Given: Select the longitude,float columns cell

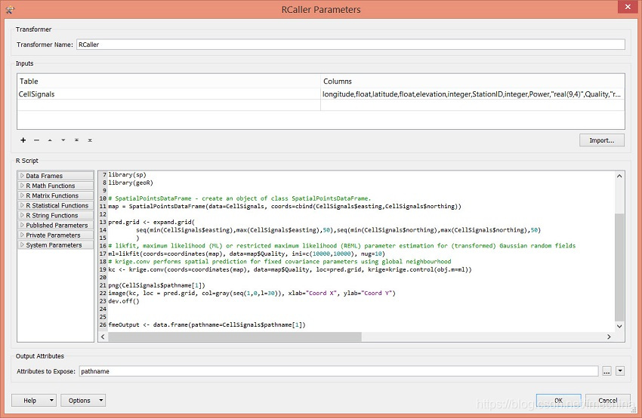Looking at the screenshot, I should (x=473, y=94).
